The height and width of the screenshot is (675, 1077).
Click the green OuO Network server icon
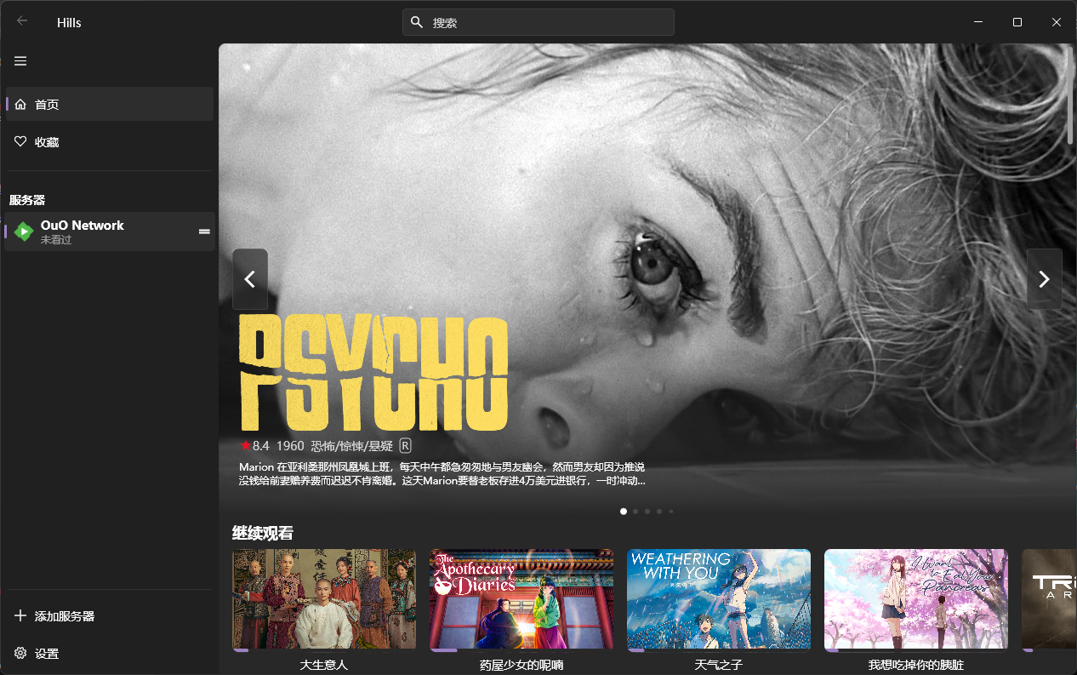pos(24,232)
